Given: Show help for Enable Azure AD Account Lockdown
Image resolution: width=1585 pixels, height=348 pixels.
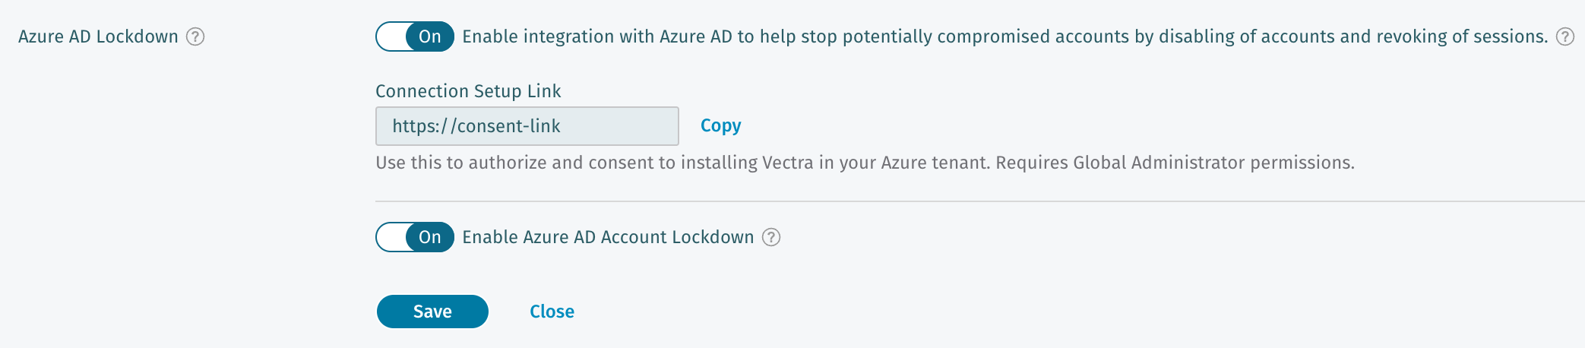Looking at the screenshot, I should (x=771, y=237).
